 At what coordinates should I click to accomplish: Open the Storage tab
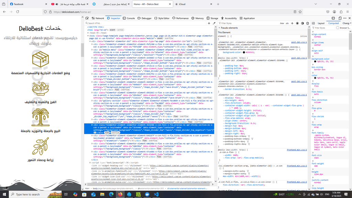[212, 18]
